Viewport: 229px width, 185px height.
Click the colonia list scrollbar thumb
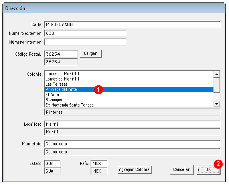pos(217,85)
